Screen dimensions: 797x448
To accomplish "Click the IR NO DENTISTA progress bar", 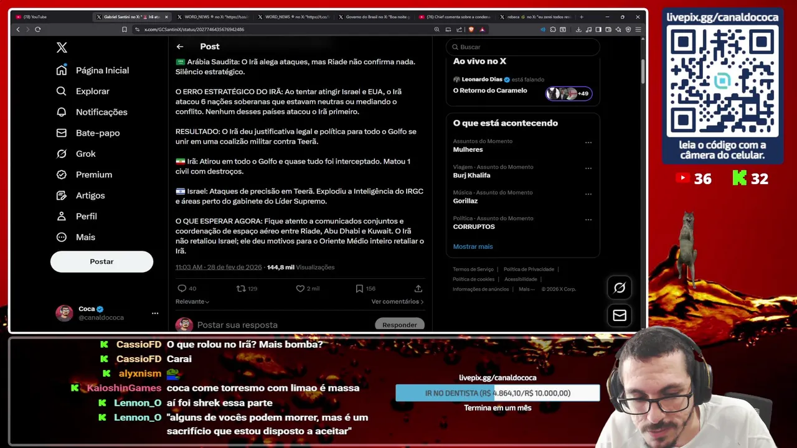I will (x=498, y=393).
